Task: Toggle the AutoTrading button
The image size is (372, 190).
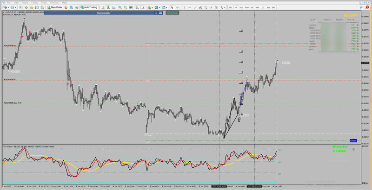Action: (x=89, y=7)
